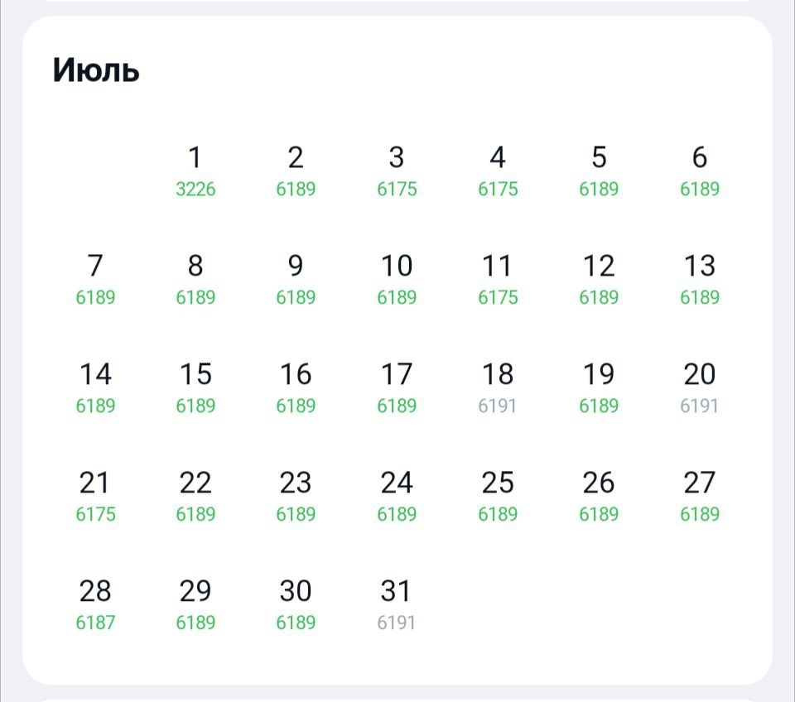Image resolution: width=795 pixels, height=702 pixels.
Task: Select date 16 in July
Action: pyautogui.click(x=296, y=387)
